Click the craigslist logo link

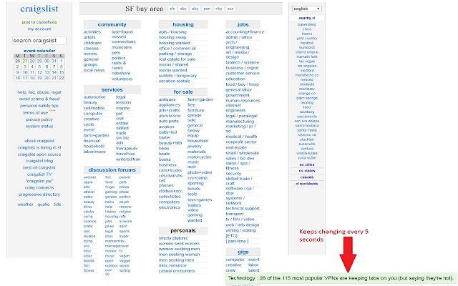coord(39,9)
